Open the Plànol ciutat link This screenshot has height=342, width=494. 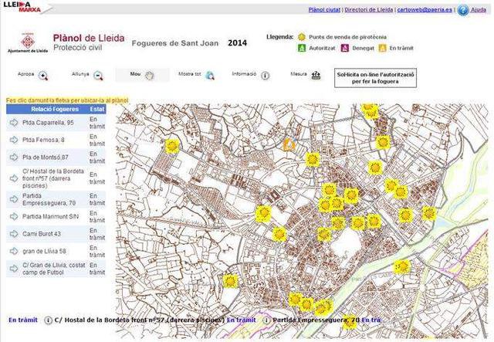point(324,10)
